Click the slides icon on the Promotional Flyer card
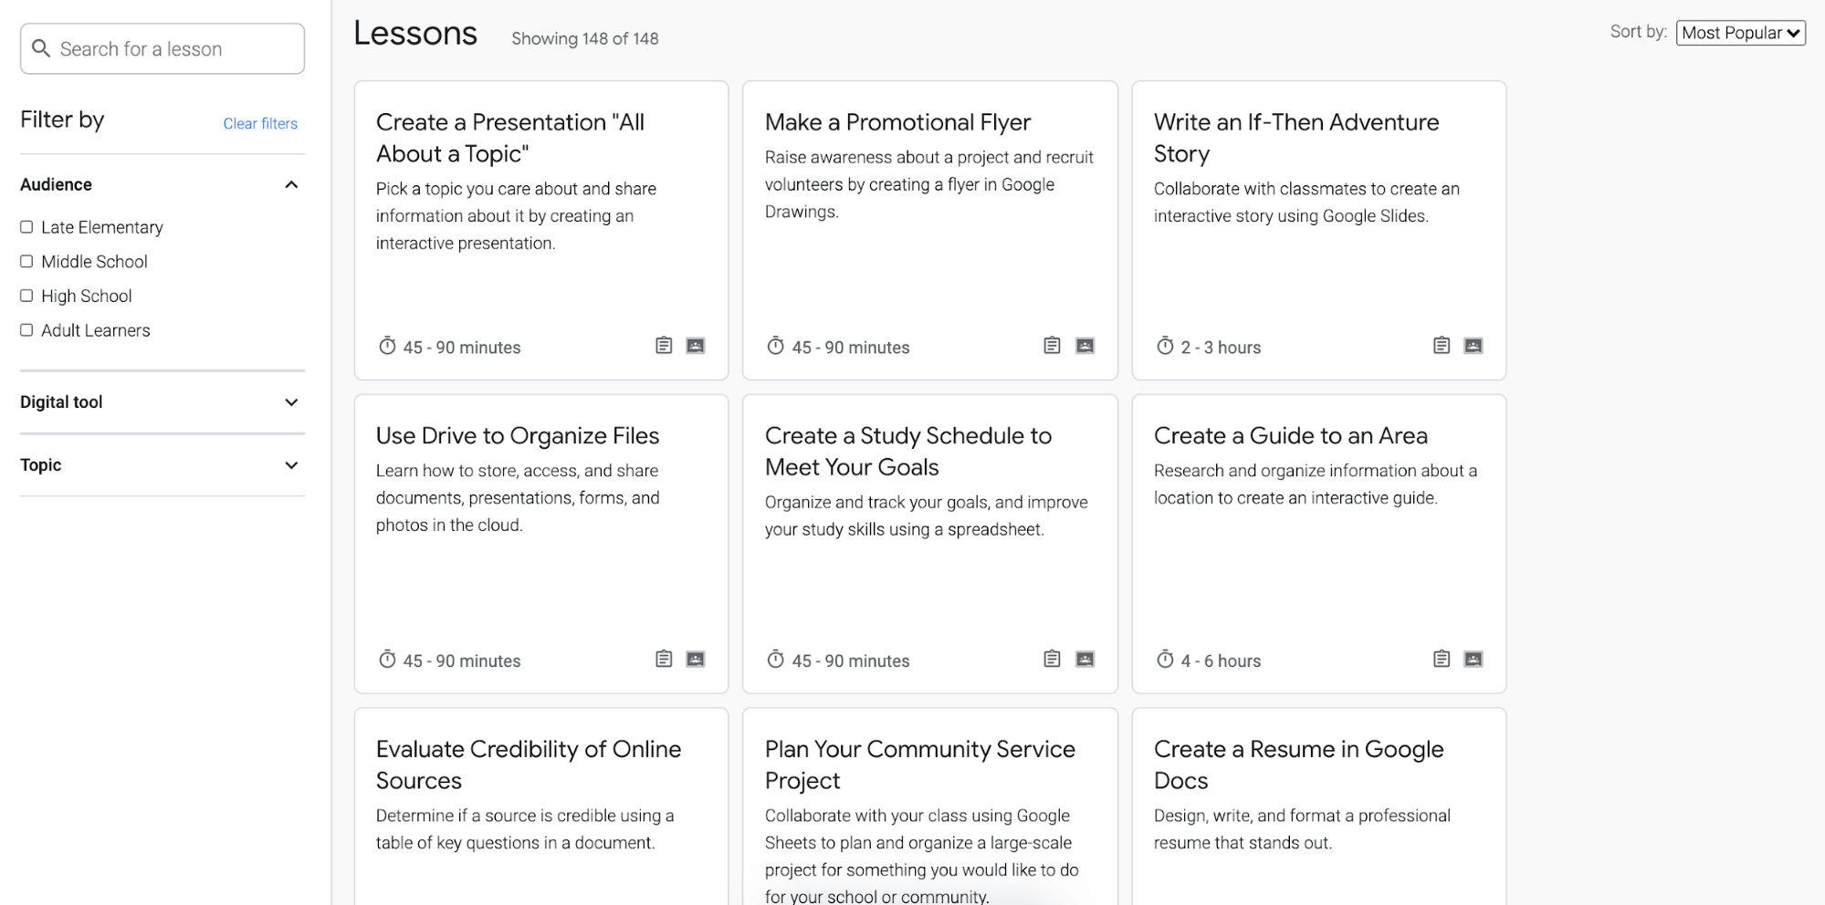Screen dimensions: 1825x905 click(x=1085, y=346)
